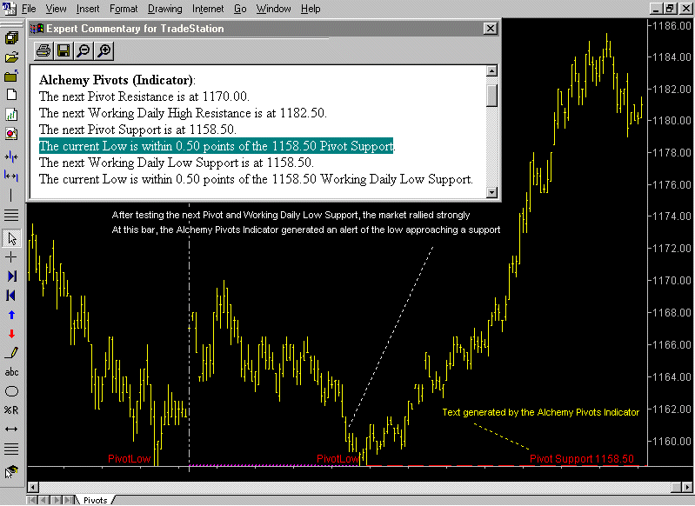This screenshot has width=695, height=506.
Task: Activate the pointer arrow tool
Action: click(x=11, y=238)
